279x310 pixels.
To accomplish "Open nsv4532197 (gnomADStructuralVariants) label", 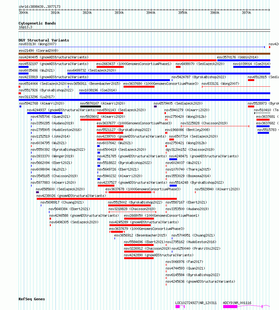I will pyautogui.click(x=54, y=64).
